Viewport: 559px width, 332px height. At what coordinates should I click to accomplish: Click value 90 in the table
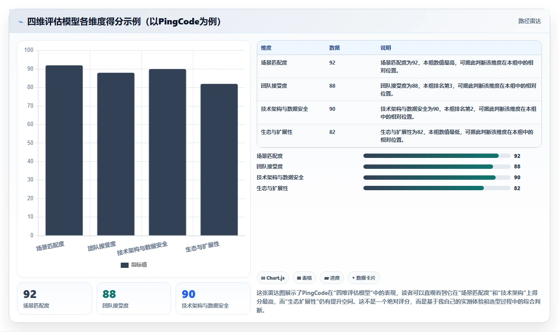click(x=332, y=109)
